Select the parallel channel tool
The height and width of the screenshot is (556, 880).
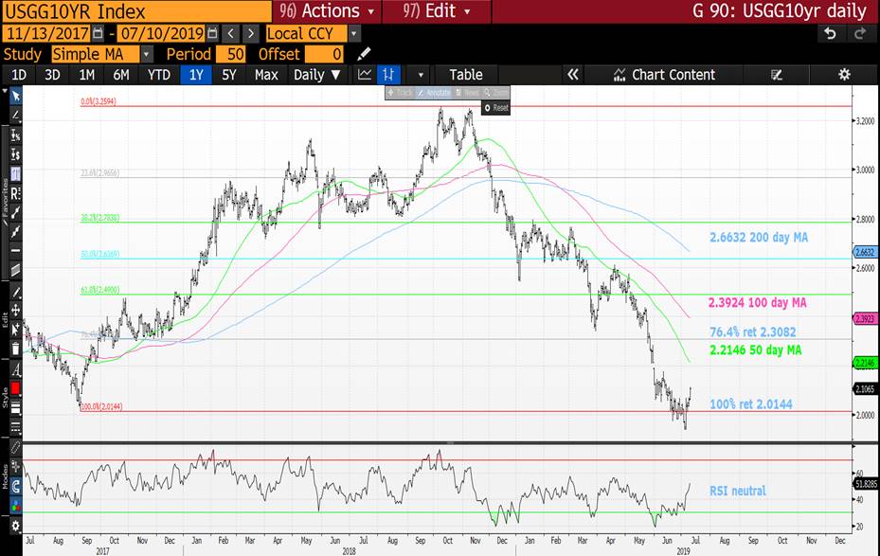click(16, 271)
